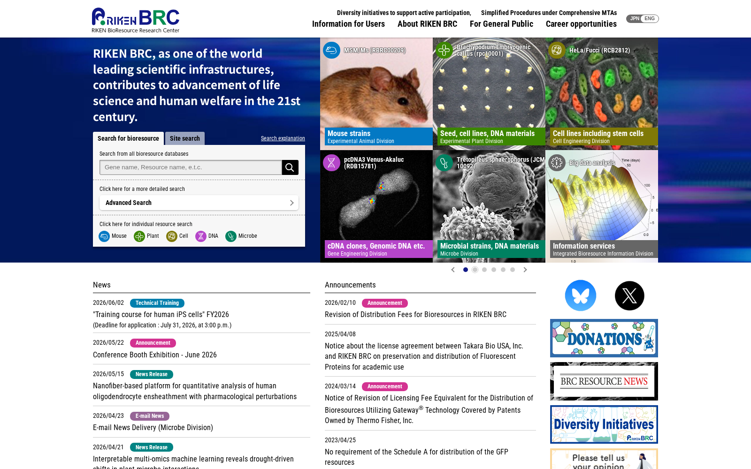This screenshot has height=469, width=751.
Task: Go to previous carousel slide
Action: coord(453,270)
